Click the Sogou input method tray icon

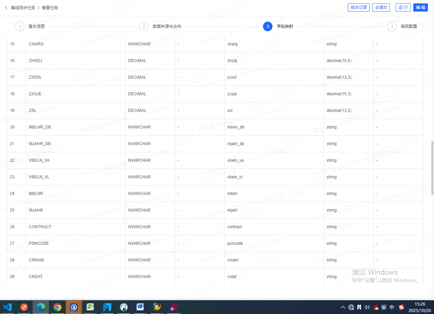coord(401,307)
